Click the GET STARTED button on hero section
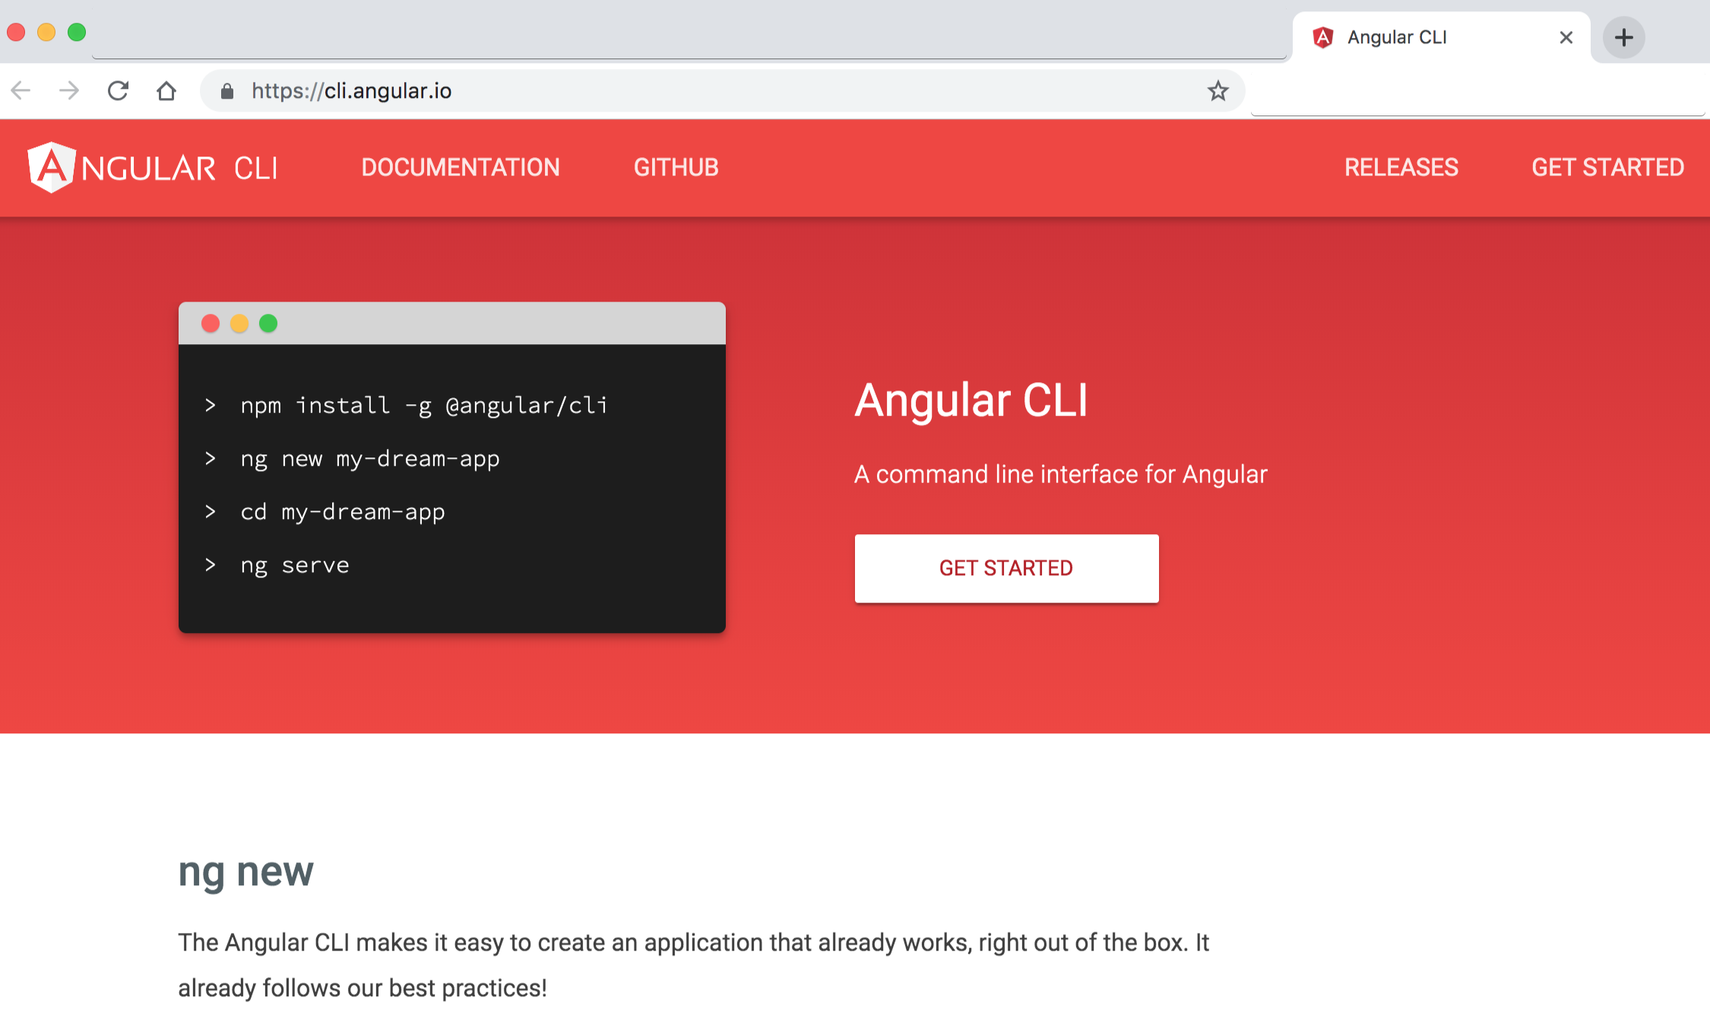This screenshot has height=1013, width=1710. tap(1005, 567)
